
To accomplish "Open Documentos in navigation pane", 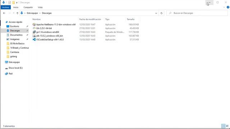I will 16,35.
